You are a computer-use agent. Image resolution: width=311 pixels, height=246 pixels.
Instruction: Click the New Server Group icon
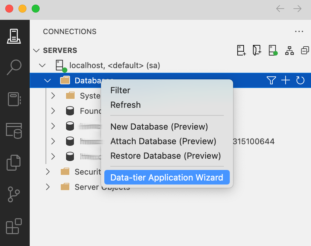point(257,51)
